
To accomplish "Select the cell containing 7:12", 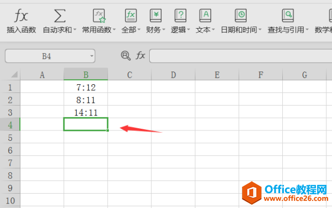I will (x=86, y=87).
